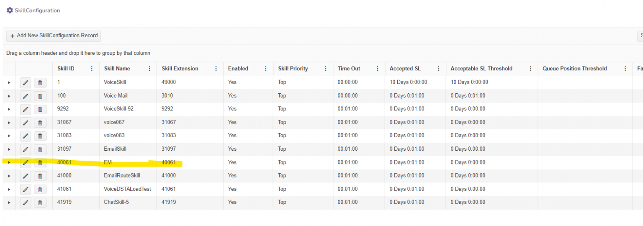Click the edit pencil for VoiceSkill row
This screenshot has height=226, width=643.
pyautogui.click(x=26, y=82)
